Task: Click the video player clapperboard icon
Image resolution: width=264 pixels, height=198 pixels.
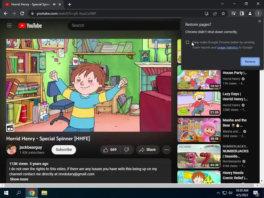Action: click(x=10, y=128)
